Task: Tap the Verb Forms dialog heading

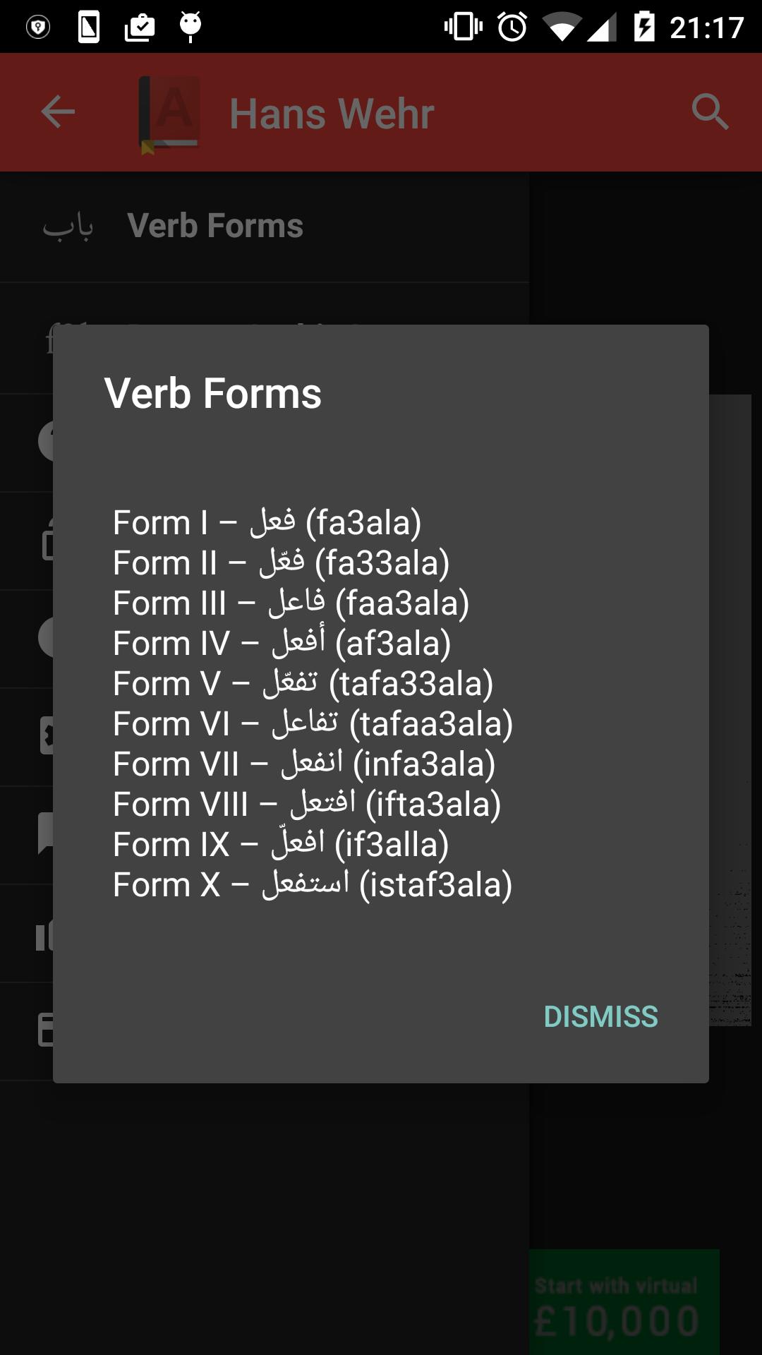Action: tap(213, 393)
